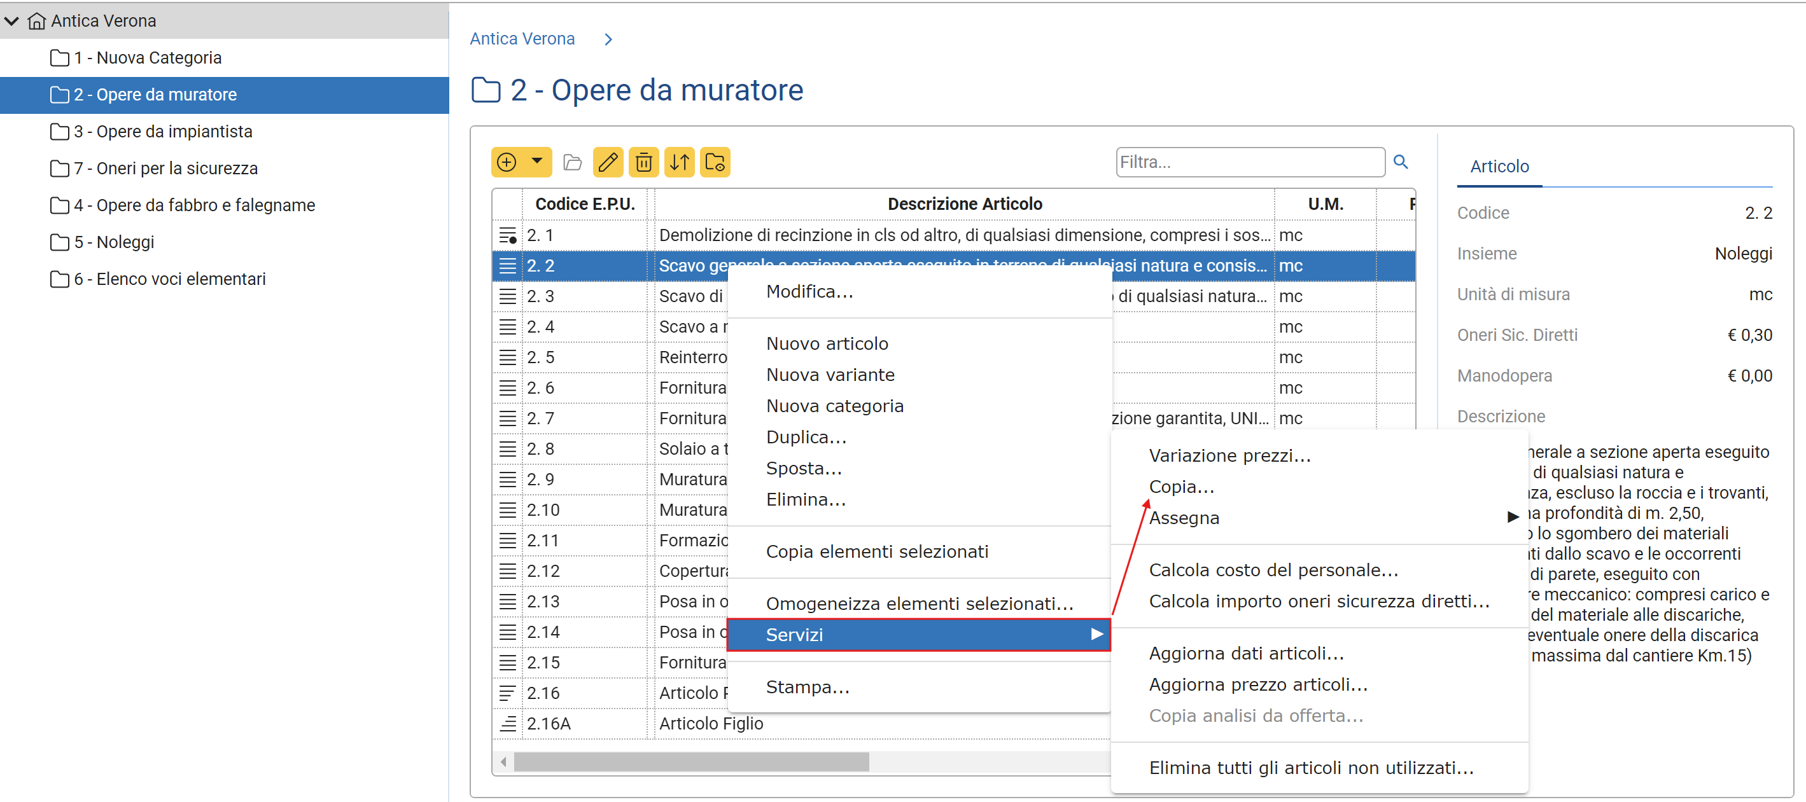This screenshot has width=1806, height=802.
Task: Collapse the Antica Verona tree root
Action: [12, 21]
